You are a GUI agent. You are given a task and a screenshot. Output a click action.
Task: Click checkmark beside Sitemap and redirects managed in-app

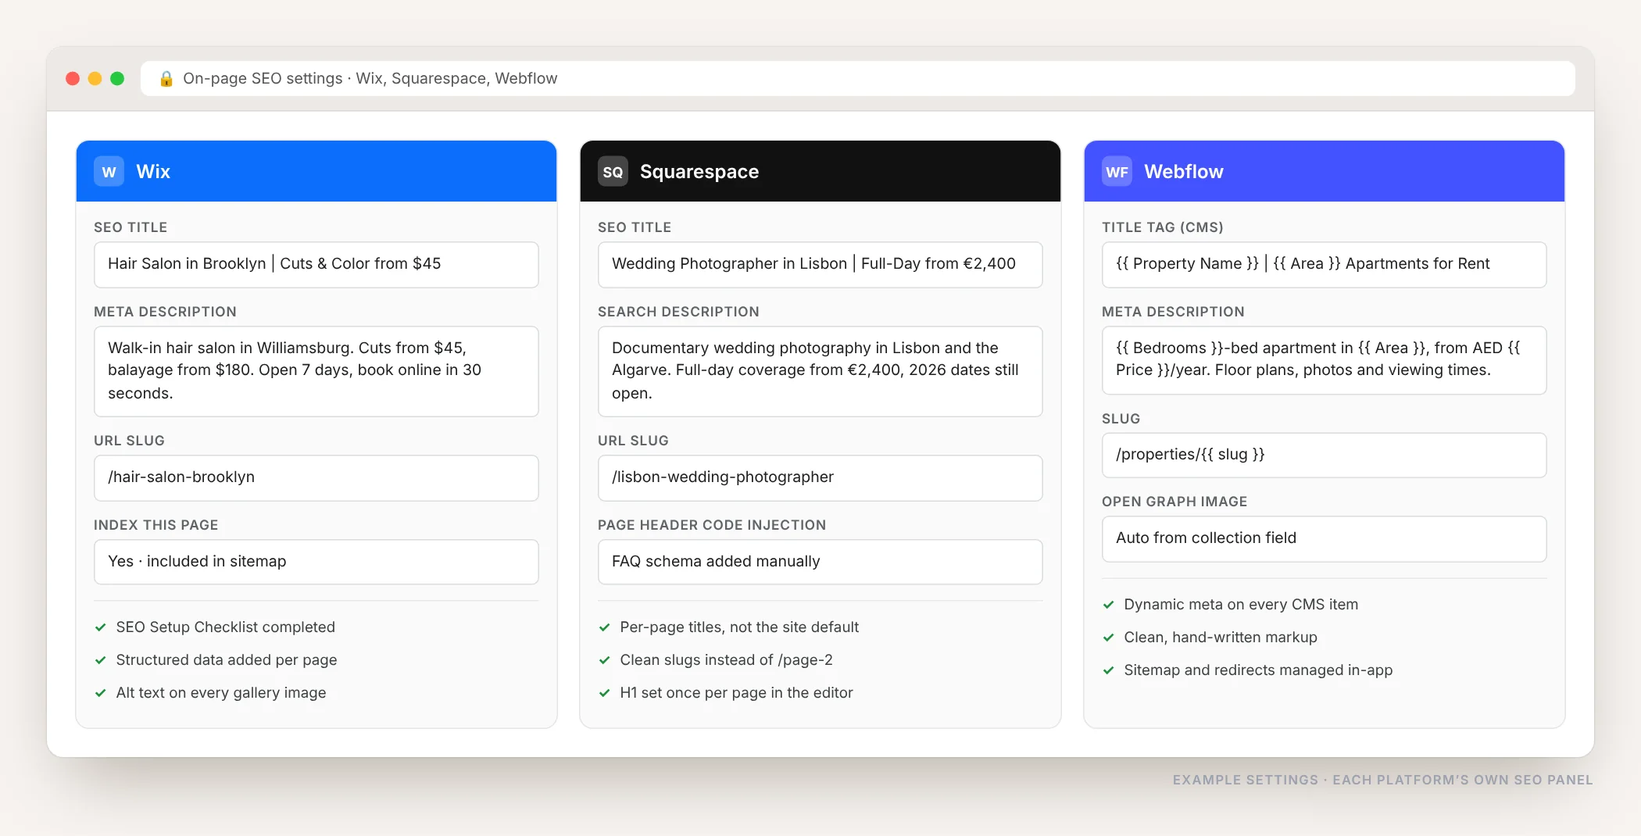point(1108,670)
